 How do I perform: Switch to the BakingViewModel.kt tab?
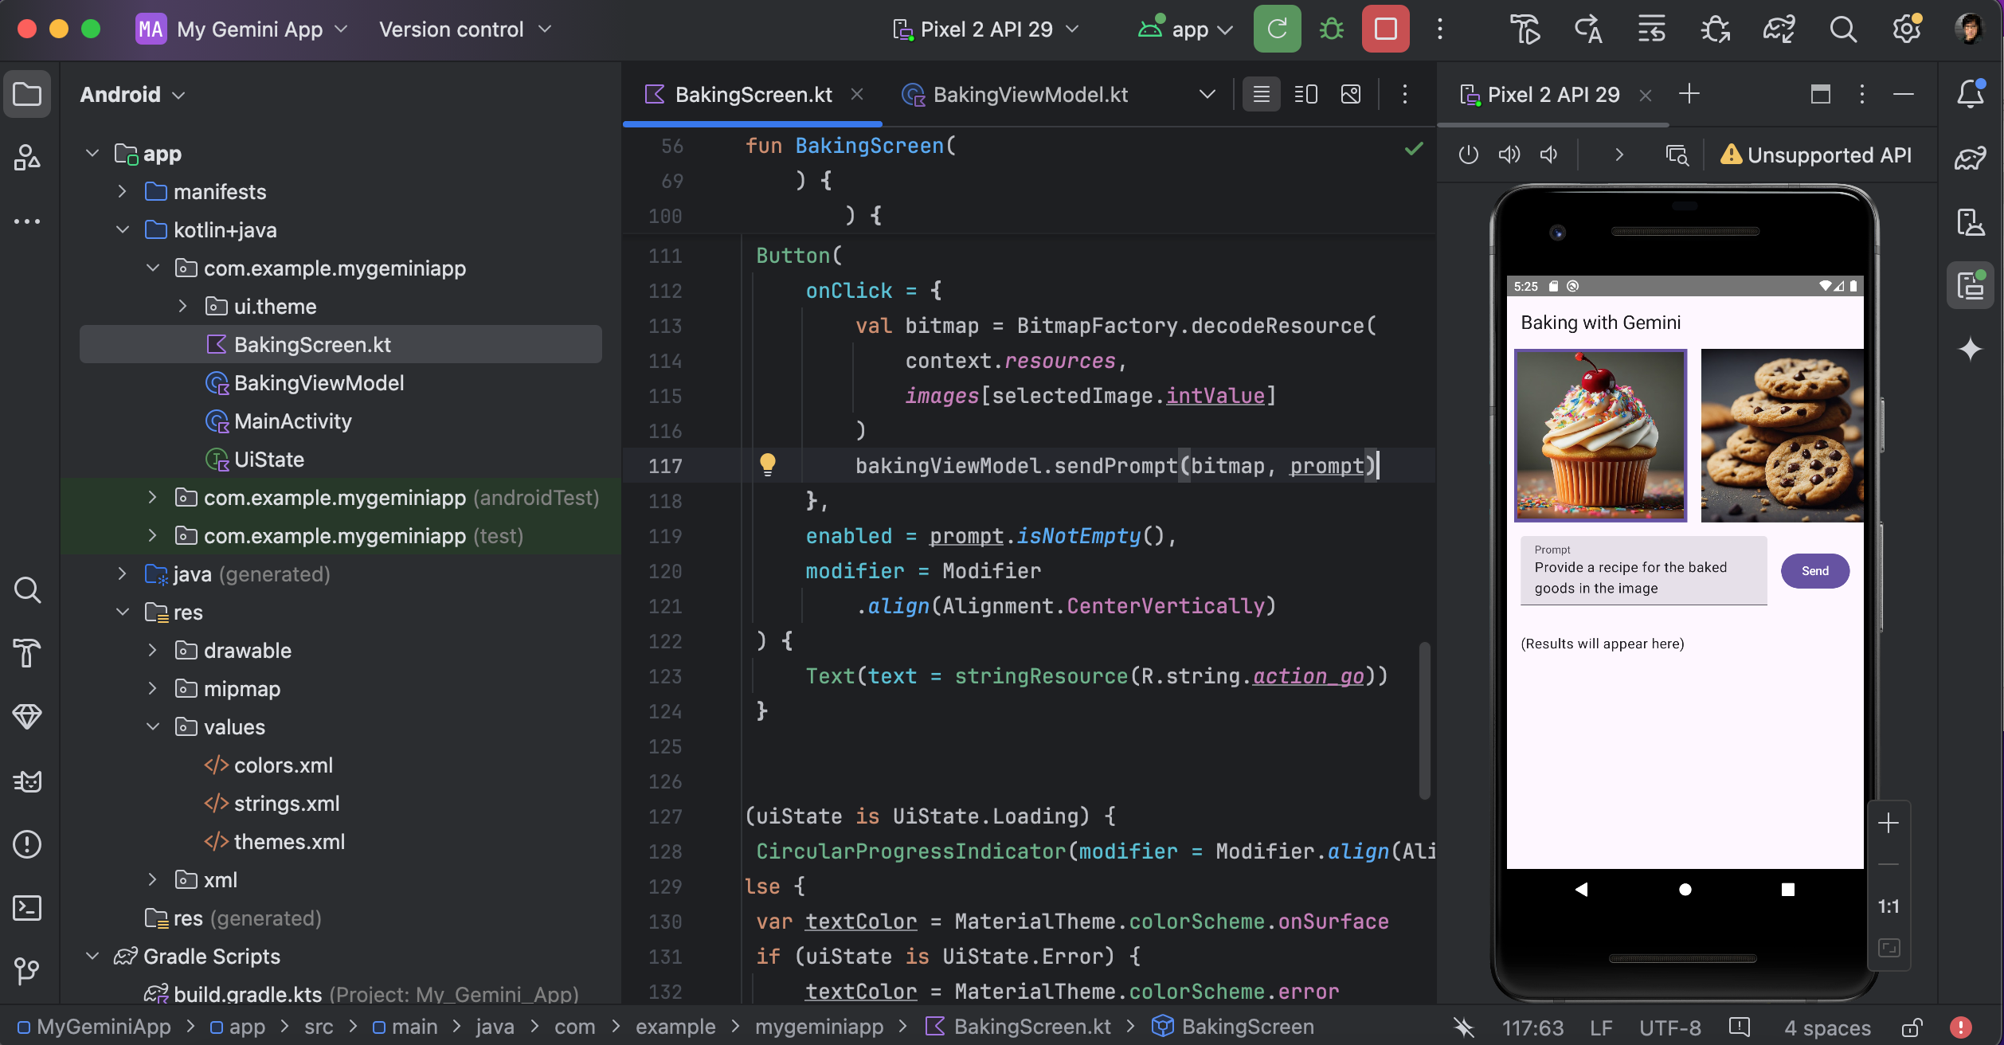tap(1029, 95)
